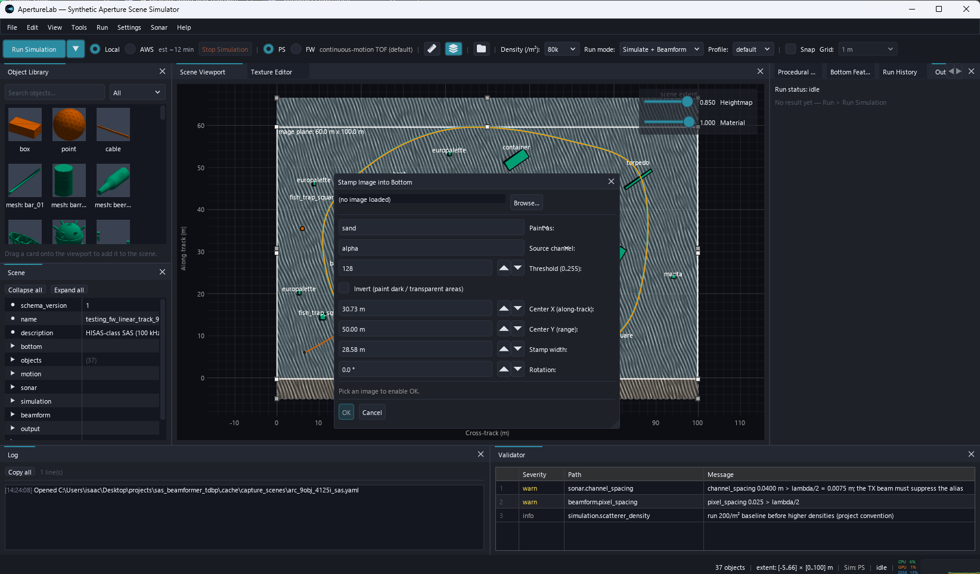Switch to the Run History tab
This screenshot has height=574, width=980.
tap(900, 72)
